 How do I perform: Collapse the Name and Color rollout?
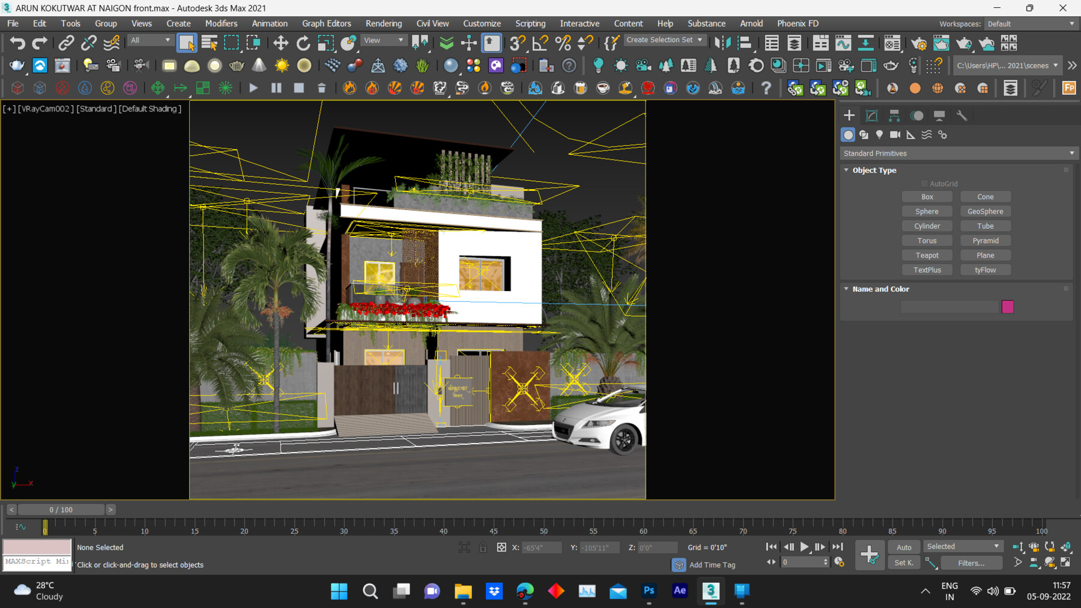[x=847, y=289]
